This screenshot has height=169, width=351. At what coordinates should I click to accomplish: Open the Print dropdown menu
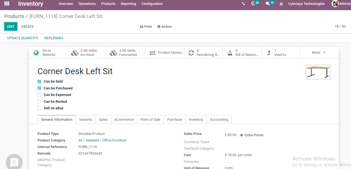pyautogui.click(x=146, y=27)
